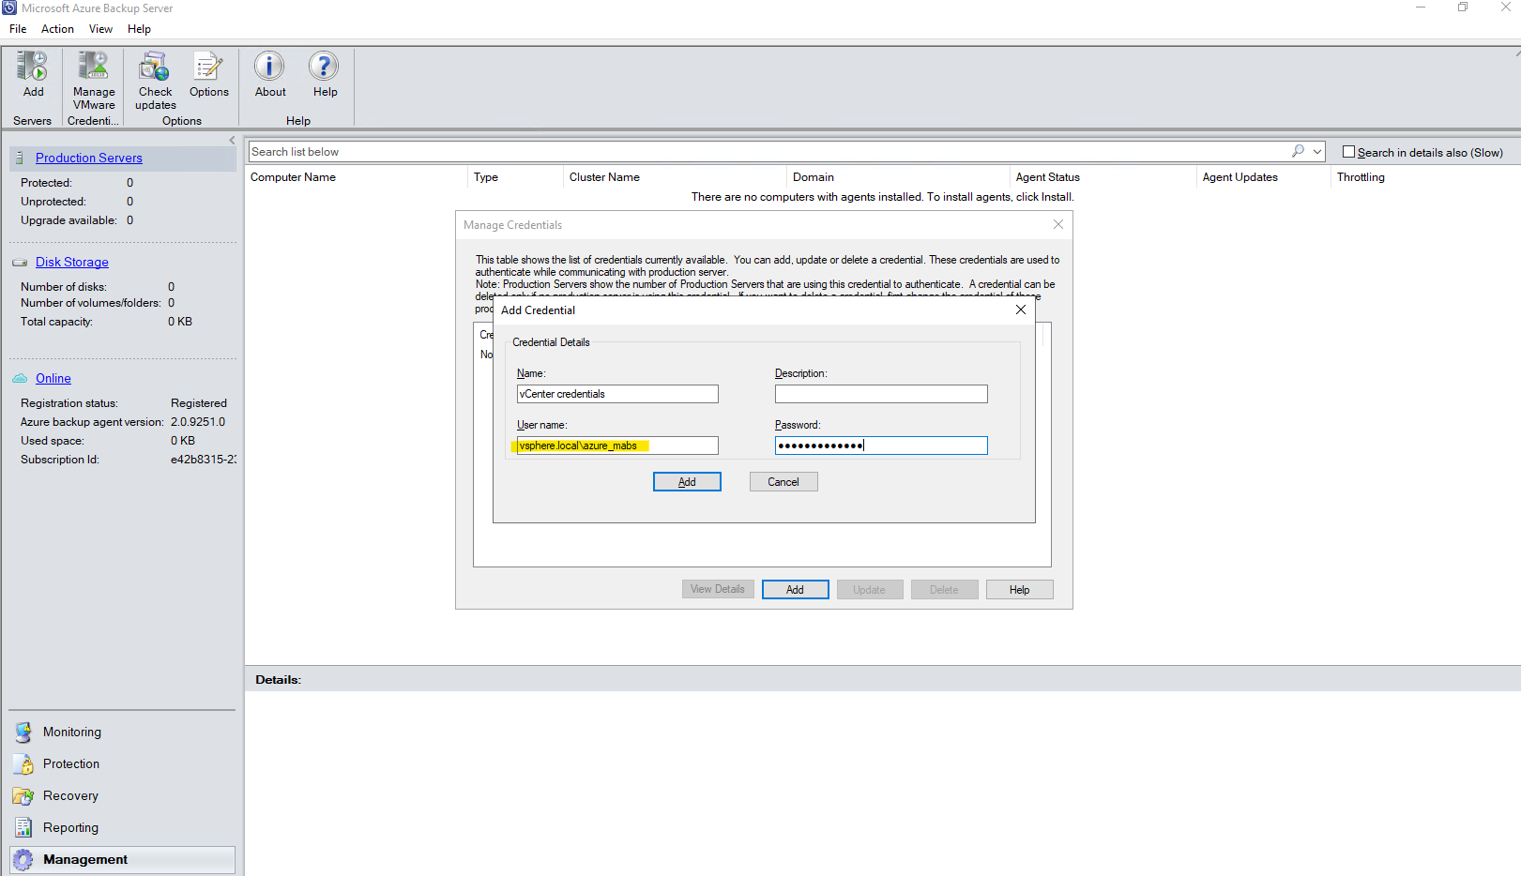Click the Add Servers toolbar icon
1521x876 pixels.
click(33, 67)
